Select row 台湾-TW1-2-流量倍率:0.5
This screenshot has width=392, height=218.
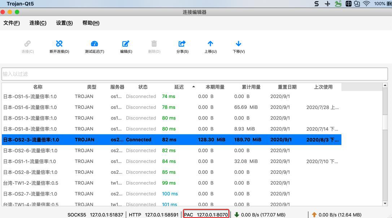coord(171,183)
